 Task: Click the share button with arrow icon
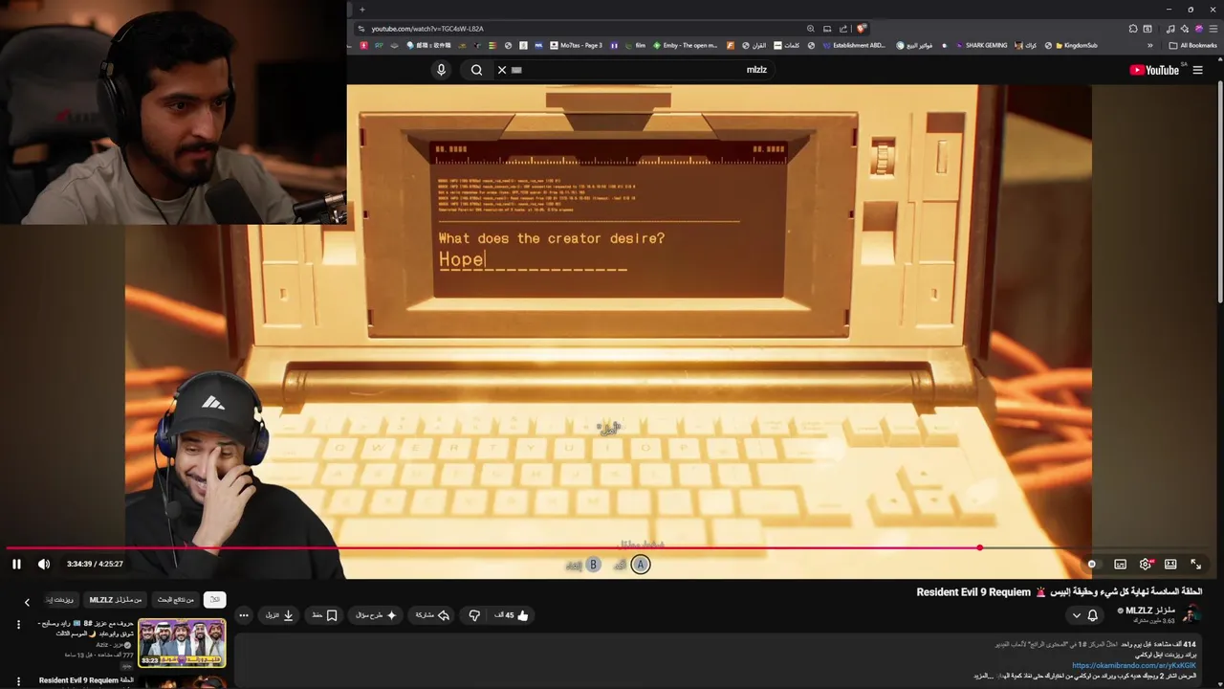[x=432, y=615]
